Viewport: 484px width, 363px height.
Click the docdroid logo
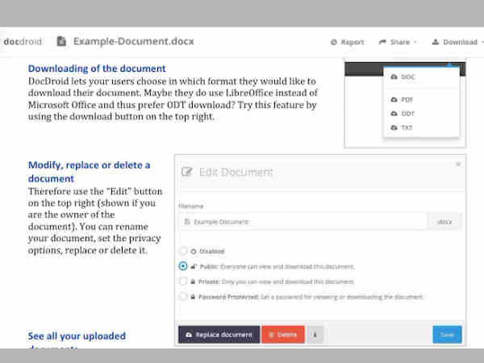(22, 41)
